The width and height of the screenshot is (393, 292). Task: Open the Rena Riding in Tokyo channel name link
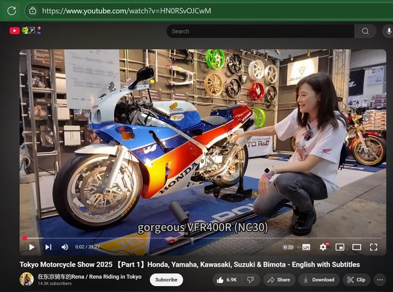(90, 277)
